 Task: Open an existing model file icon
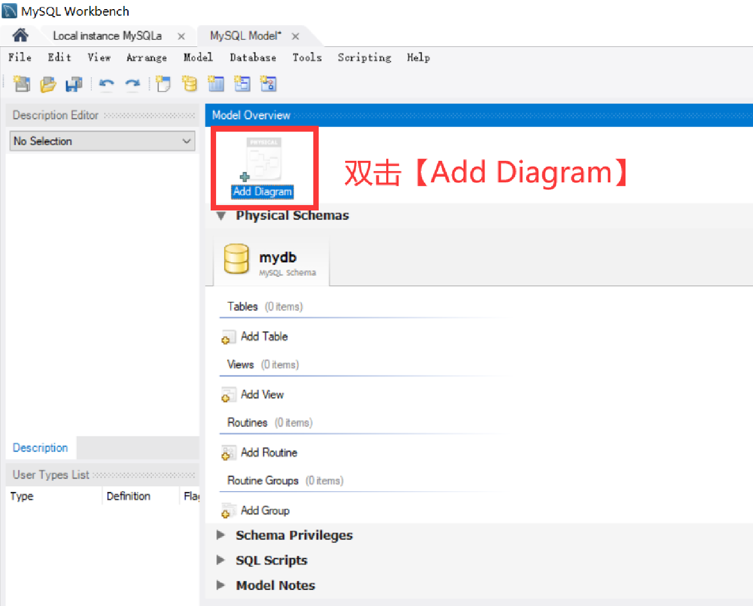tap(48, 84)
